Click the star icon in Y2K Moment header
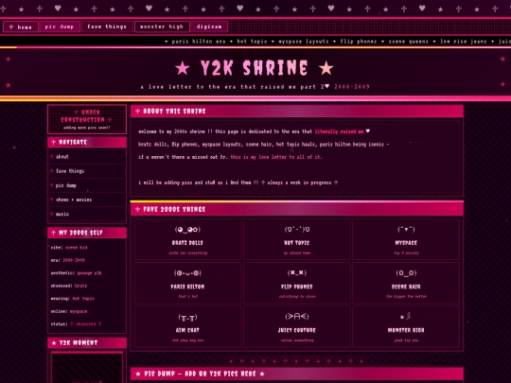Image resolution: width=511 pixels, height=383 pixels. point(54,343)
